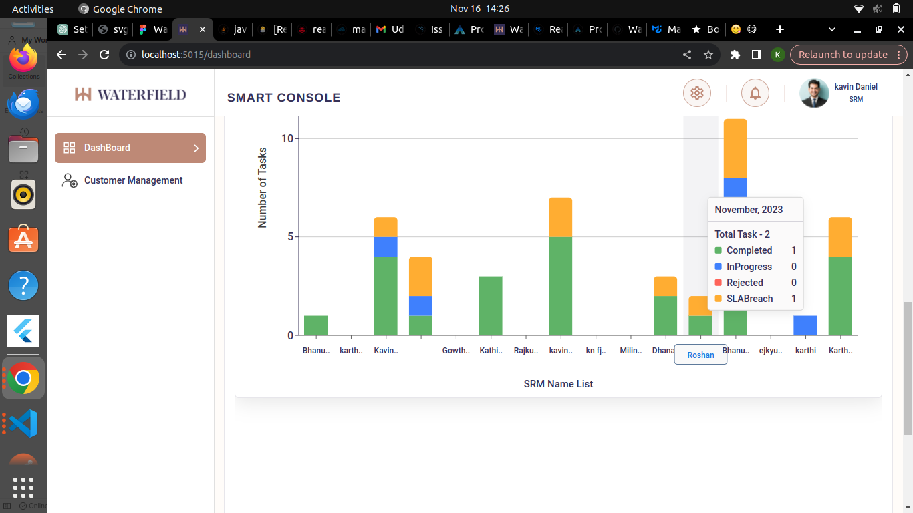The width and height of the screenshot is (913, 513).
Task: Open the three-dot menu beside Relaunch button
Action: click(x=899, y=55)
